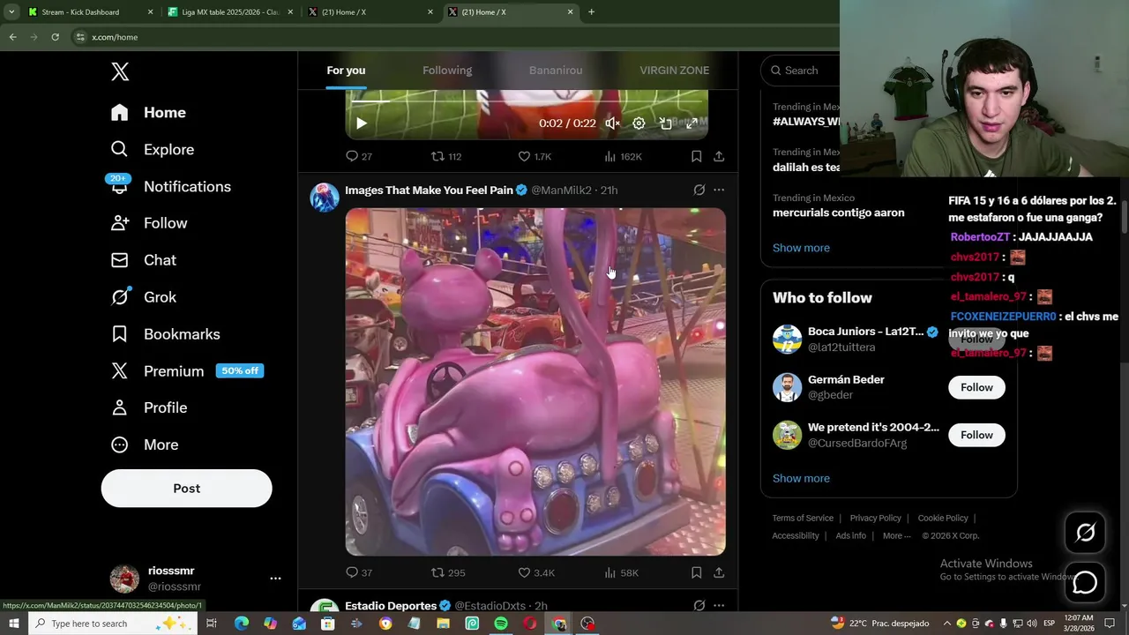The image size is (1129, 635).
Task: Bookmark the video post
Action: pyautogui.click(x=696, y=156)
